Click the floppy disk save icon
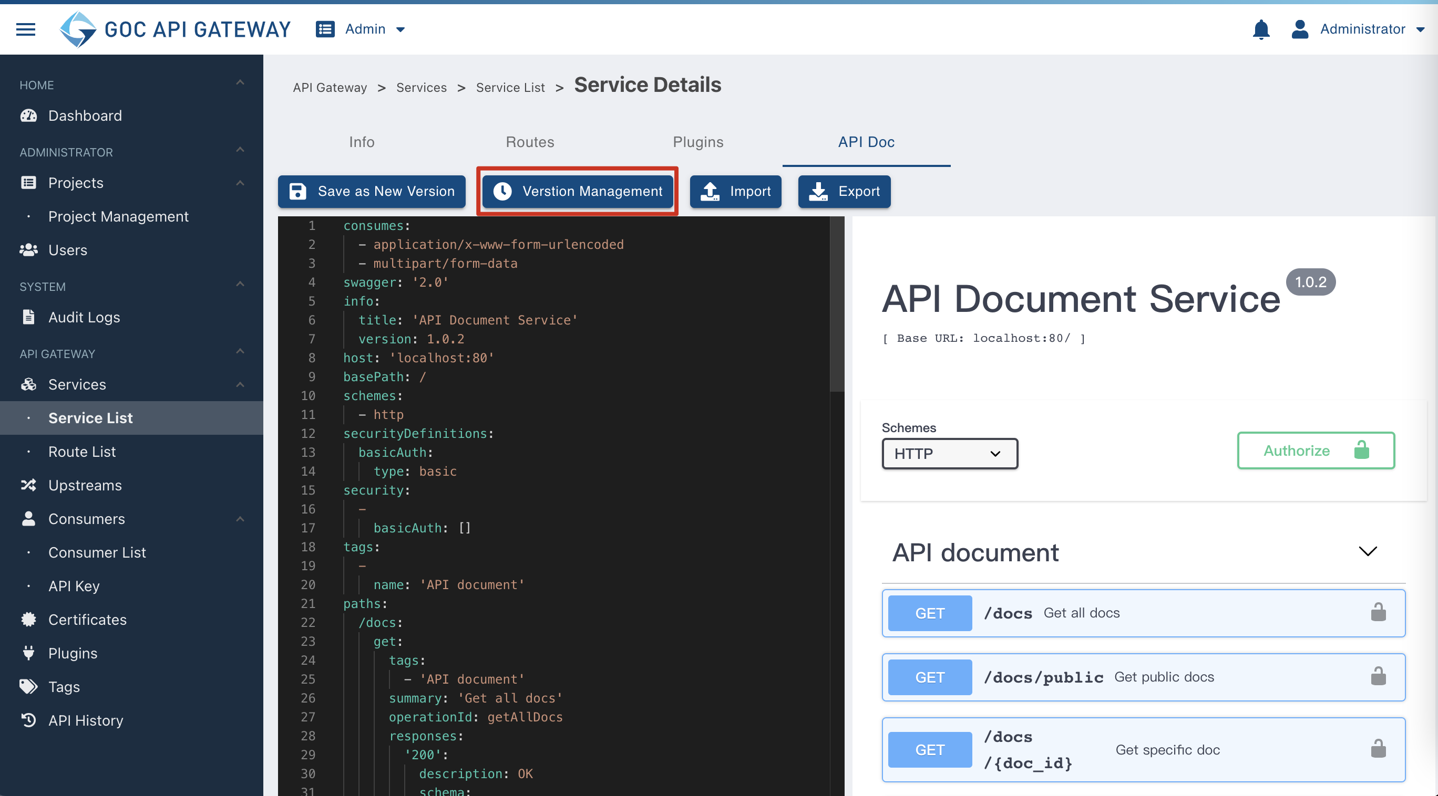Image resolution: width=1438 pixels, height=796 pixels. pyautogui.click(x=297, y=191)
